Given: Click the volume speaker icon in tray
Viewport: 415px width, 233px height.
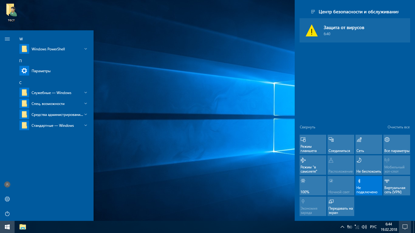Looking at the screenshot, I should (x=364, y=227).
